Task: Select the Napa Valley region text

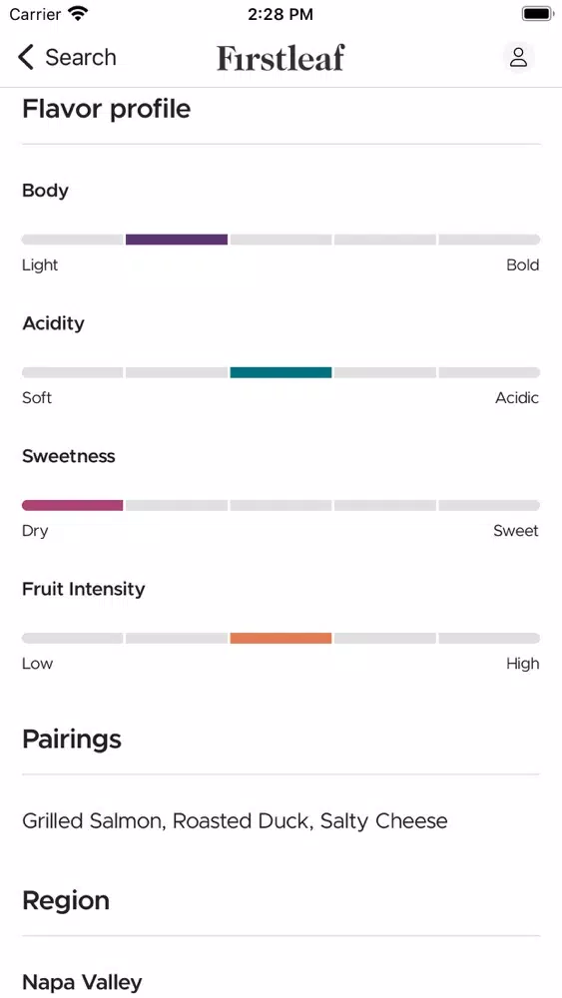Action: (82, 982)
